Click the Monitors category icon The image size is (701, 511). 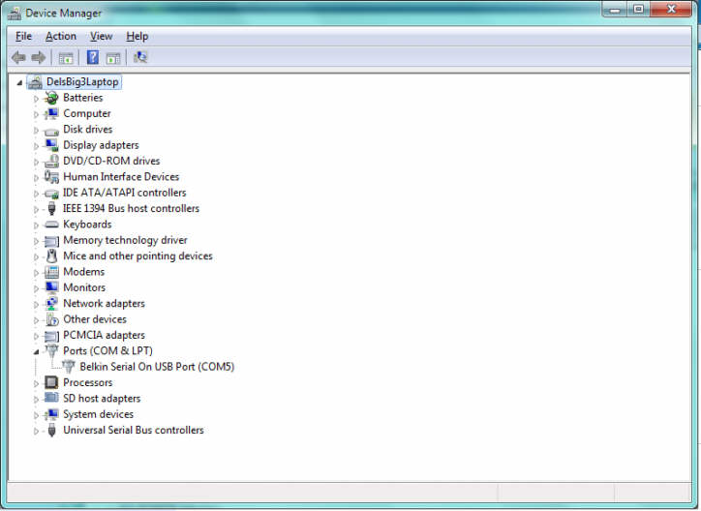click(x=52, y=287)
